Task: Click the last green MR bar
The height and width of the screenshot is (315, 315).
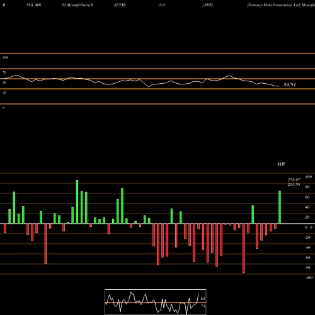Action: tap(280, 207)
